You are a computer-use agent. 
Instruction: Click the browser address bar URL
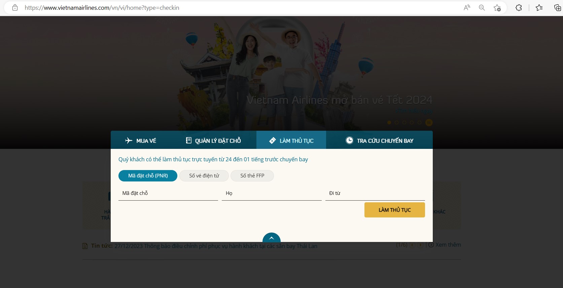click(x=102, y=8)
